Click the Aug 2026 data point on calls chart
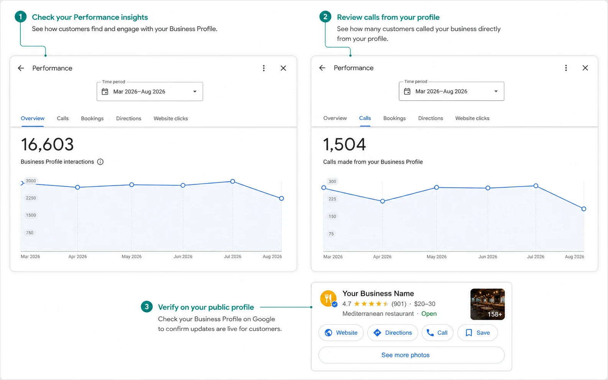 [x=584, y=209]
